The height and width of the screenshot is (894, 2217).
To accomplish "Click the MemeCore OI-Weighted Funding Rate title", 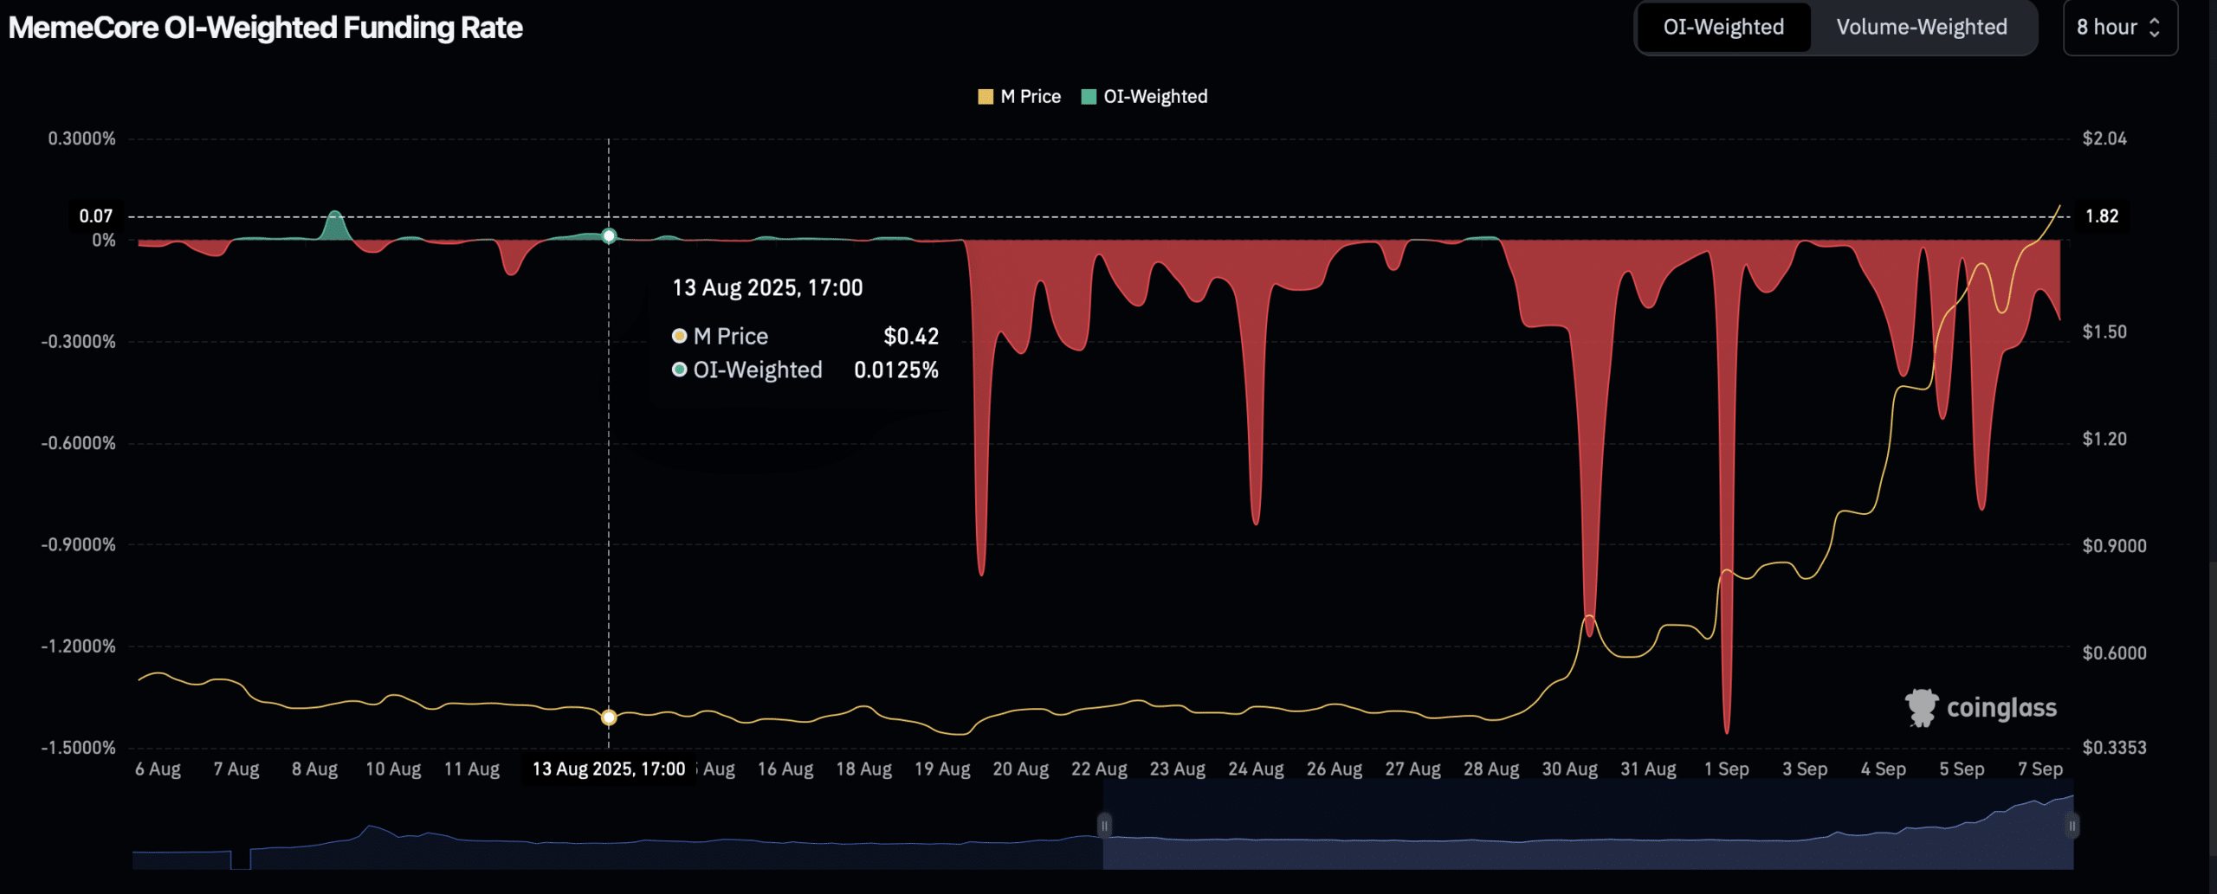I will pos(265,28).
